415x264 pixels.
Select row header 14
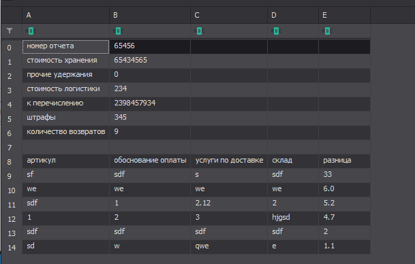tap(12, 248)
